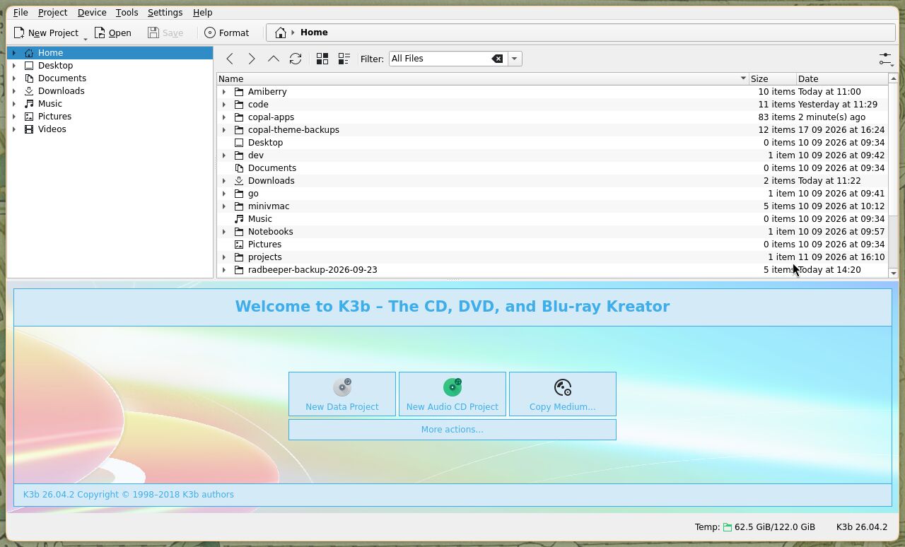Click inside the Filter text field
905x547 pixels.
(440, 59)
